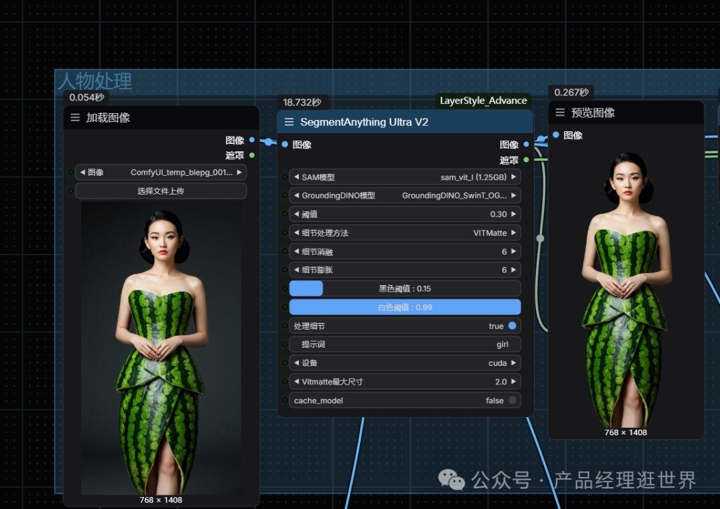The width and height of the screenshot is (720, 509).
Task: Increase 细节膨胀 with its right arrow
Action: [x=513, y=270]
